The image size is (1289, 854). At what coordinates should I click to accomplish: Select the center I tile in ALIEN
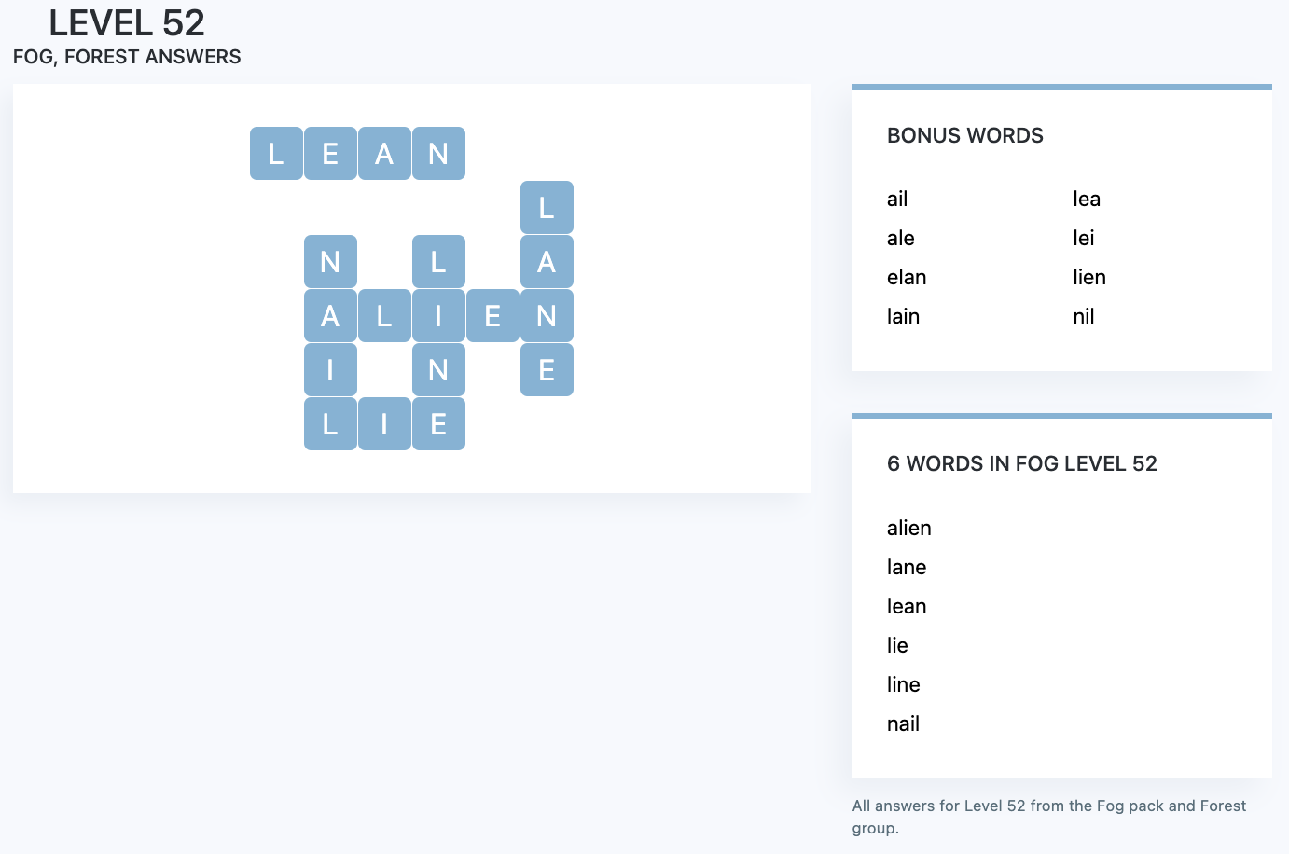click(x=438, y=315)
